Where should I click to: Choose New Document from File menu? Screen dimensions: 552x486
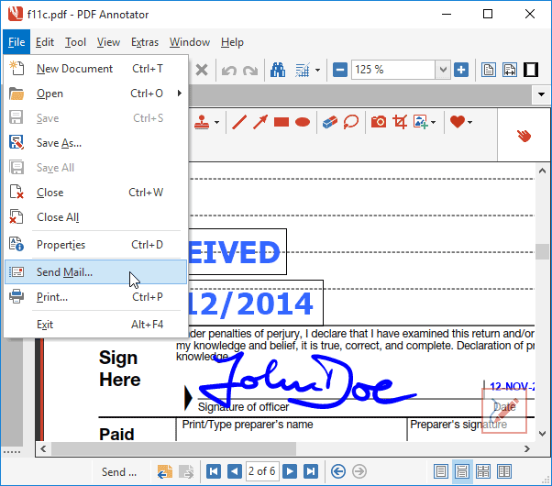tap(95, 69)
